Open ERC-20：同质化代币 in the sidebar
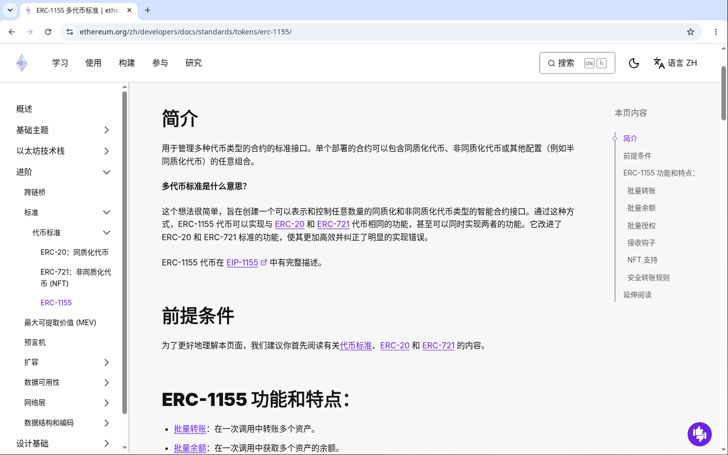 [x=75, y=253]
